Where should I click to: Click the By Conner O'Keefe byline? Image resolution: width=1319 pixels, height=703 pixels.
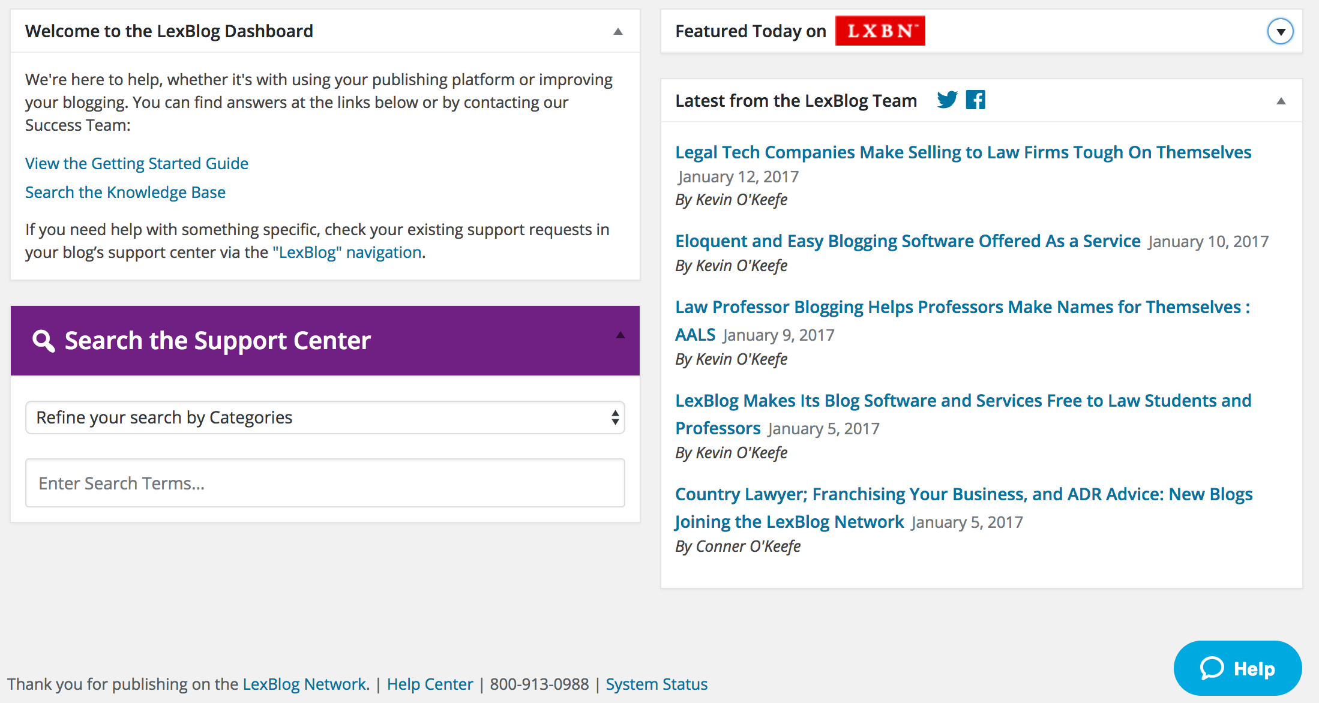click(738, 546)
